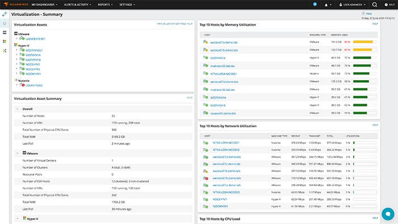Collapse the Overall section in Asset Summary

click(18, 109)
